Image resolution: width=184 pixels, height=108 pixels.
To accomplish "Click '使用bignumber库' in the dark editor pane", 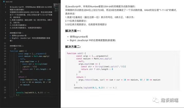I will (19, 36).
